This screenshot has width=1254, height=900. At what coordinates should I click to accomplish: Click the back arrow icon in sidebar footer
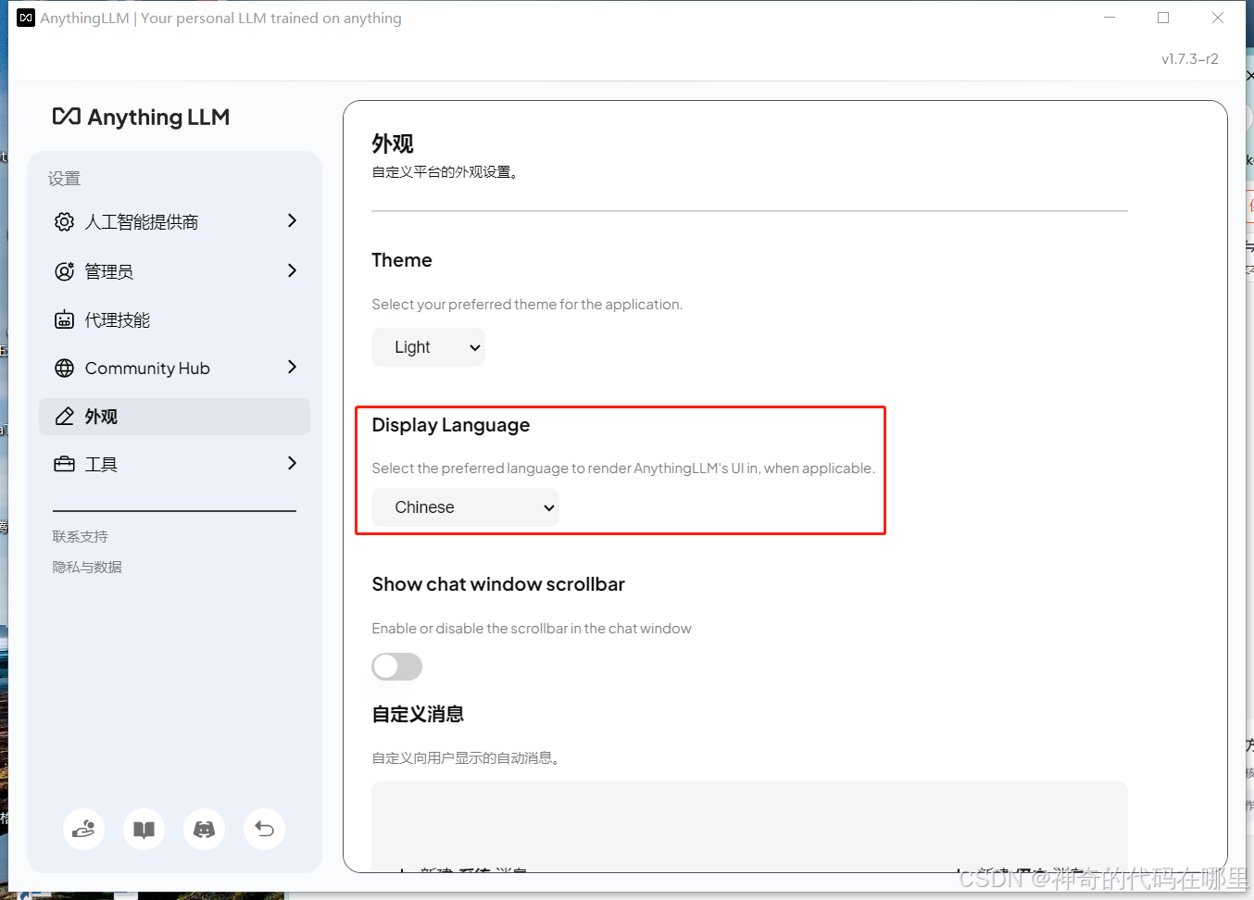tap(264, 829)
